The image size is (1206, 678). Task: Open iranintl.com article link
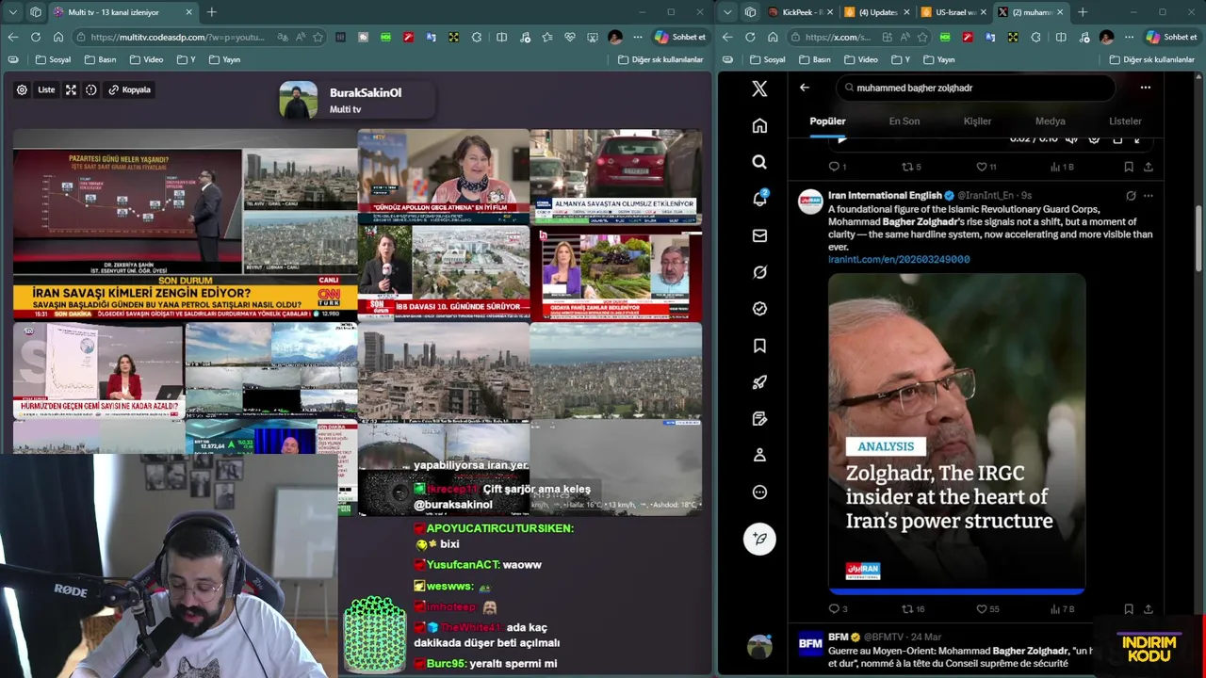[899, 259]
